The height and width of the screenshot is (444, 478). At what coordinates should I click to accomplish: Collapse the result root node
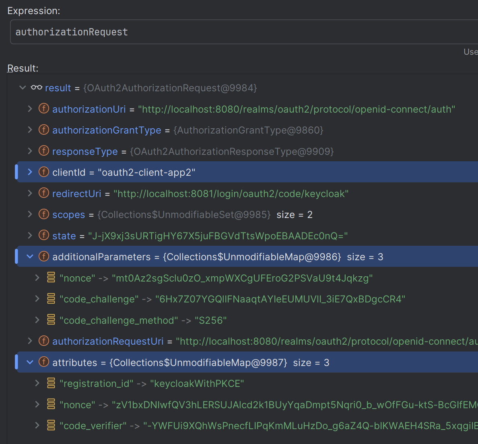click(23, 88)
